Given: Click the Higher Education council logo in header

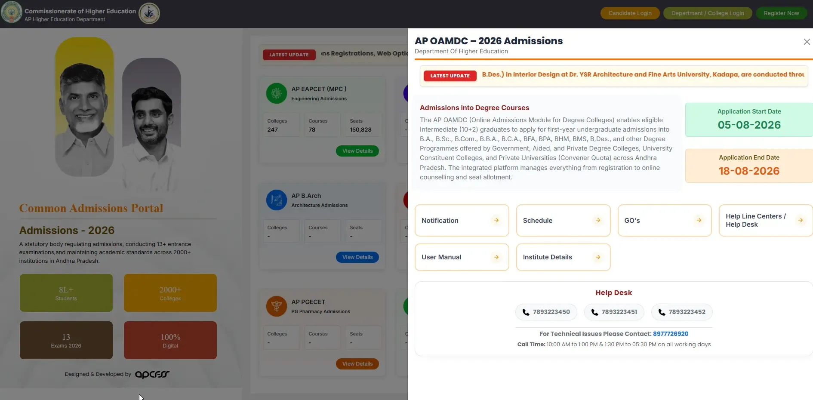Looking at the screenshot, I should click(x=149, y=13).
